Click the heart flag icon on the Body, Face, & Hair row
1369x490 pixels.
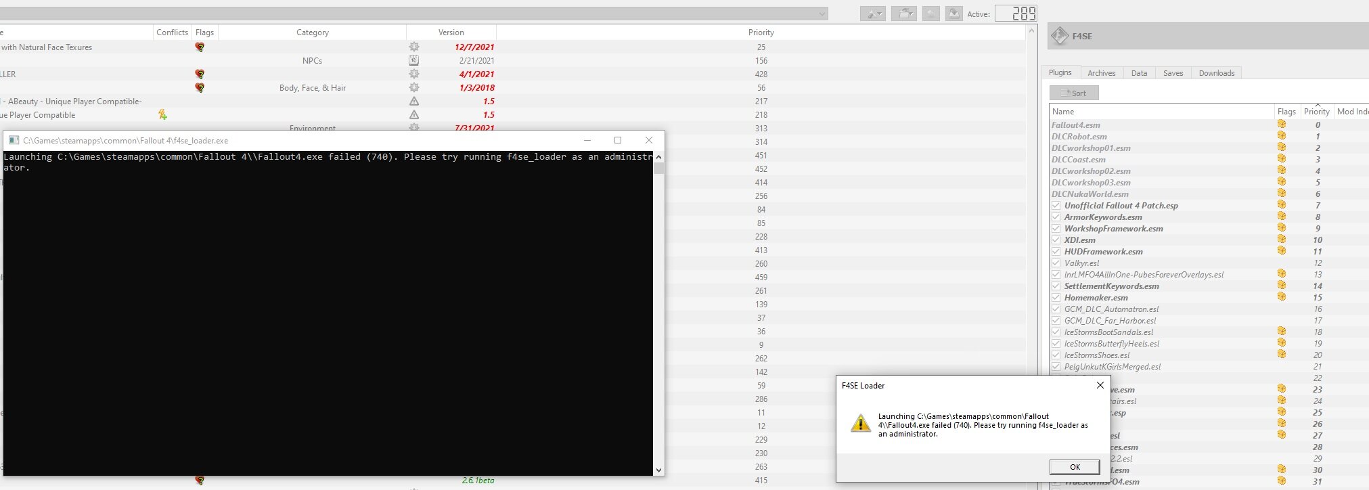click(200, 88)
